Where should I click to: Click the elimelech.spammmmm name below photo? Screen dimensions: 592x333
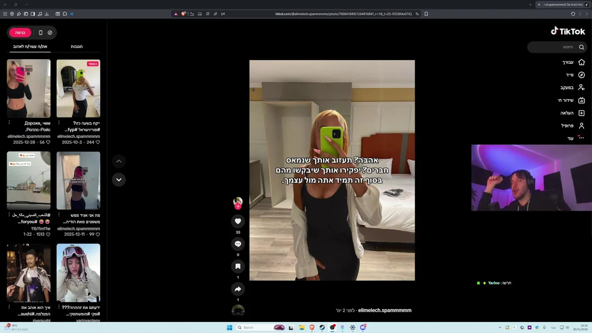point(385,310)
